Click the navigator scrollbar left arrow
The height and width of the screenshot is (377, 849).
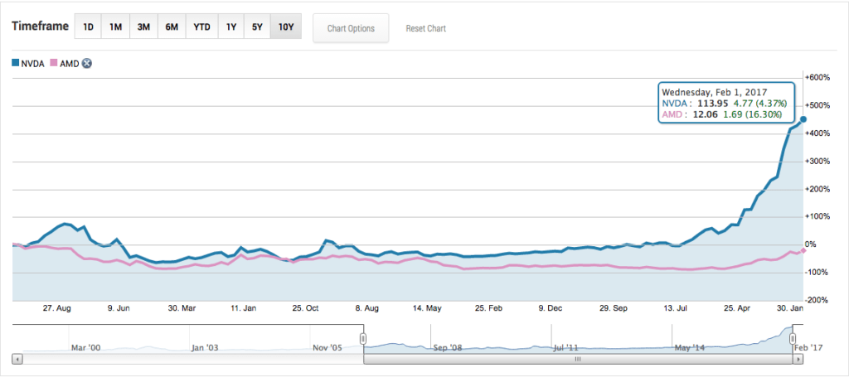tap(17, 360)
